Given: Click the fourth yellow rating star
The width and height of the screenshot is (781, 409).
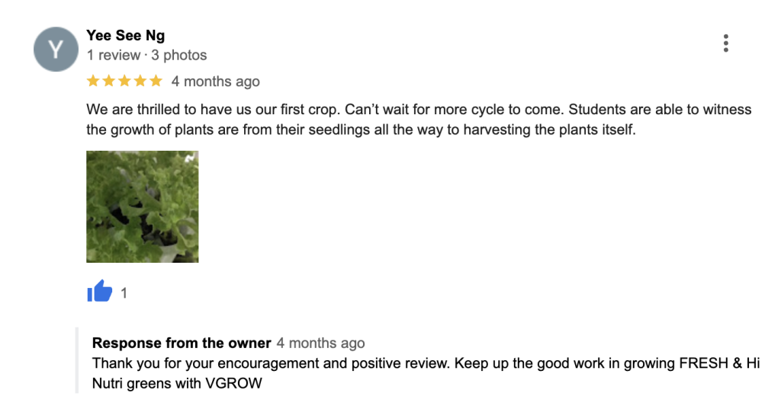Looking at the screenshot, I should pos(140,81).
